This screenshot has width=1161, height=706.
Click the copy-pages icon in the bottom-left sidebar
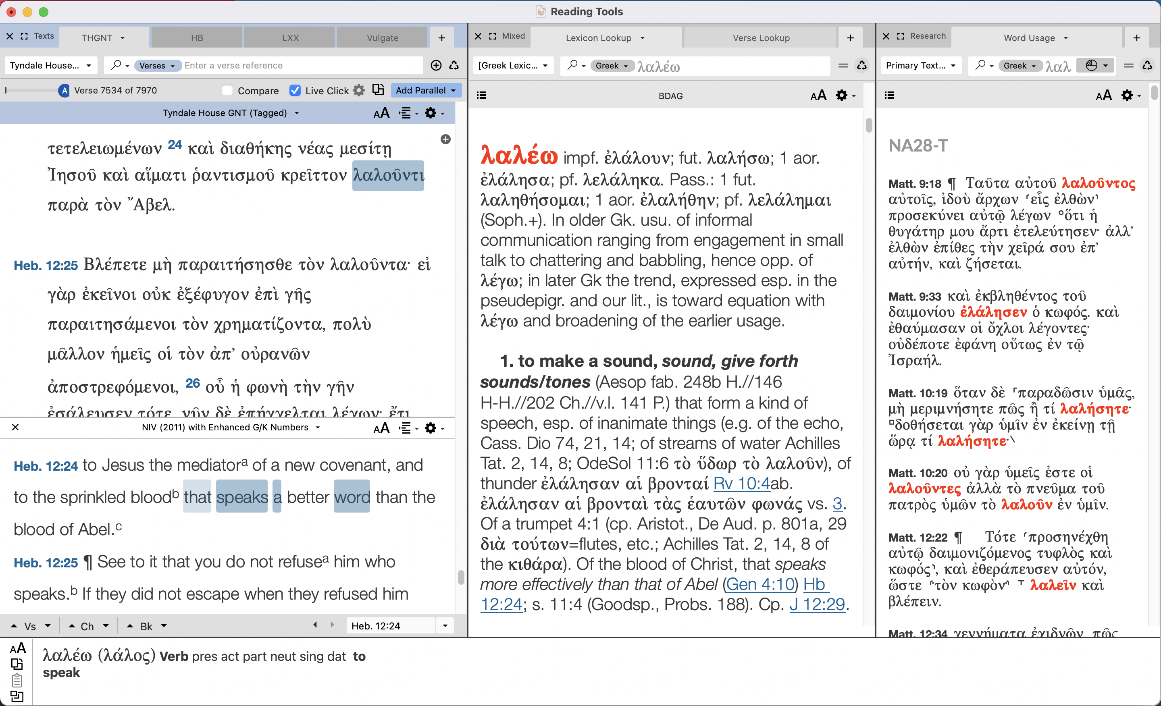(18, 664)
